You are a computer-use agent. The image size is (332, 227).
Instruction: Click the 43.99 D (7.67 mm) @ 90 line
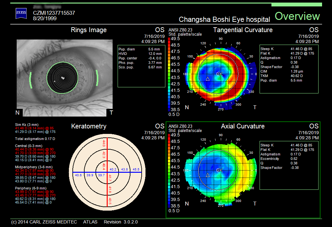[x=34, y=192]
